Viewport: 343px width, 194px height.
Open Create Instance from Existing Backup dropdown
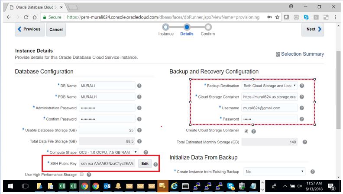tap(274, 172)
